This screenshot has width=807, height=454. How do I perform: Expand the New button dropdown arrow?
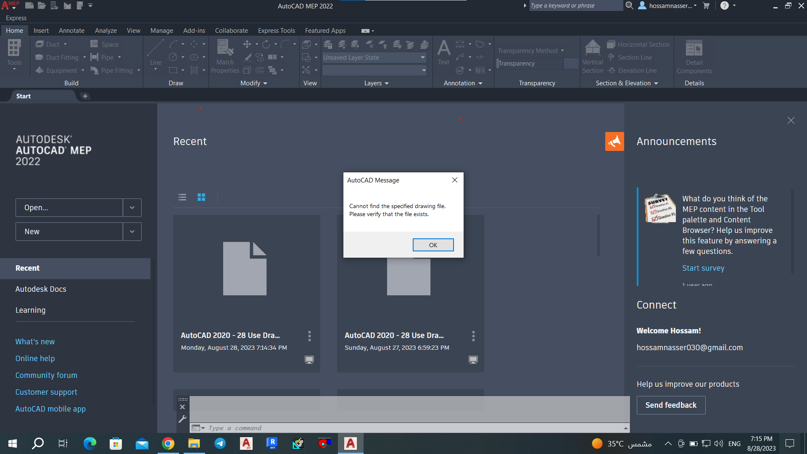pos(132,232)
